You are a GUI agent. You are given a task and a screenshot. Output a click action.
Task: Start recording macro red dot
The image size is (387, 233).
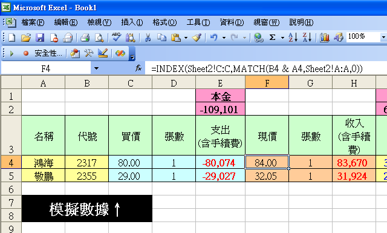coord(26,53)
